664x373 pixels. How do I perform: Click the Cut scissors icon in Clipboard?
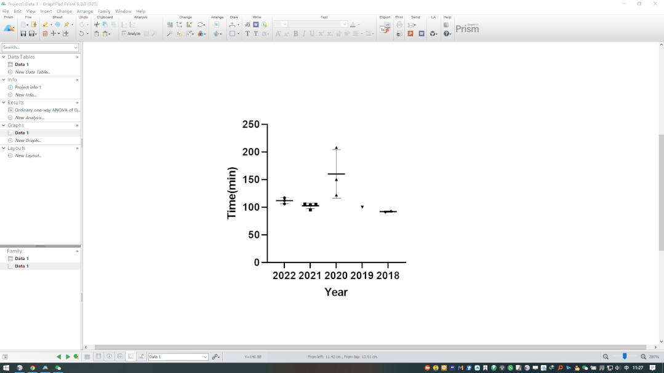(97, 25)
